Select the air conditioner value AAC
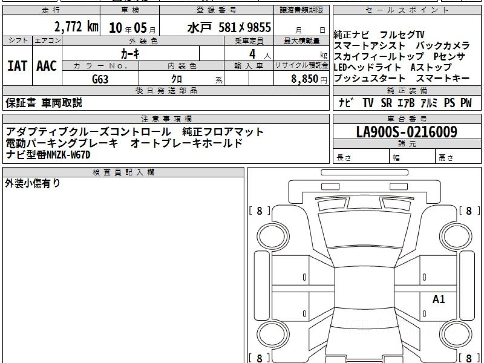This screenshot has width=484, height=363. tap(47, 66)
